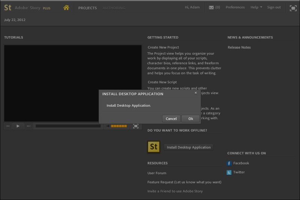Open the Facebook icon
This screenshot has height=200, width=300.
pyautogui.click(x=229, y=163)
